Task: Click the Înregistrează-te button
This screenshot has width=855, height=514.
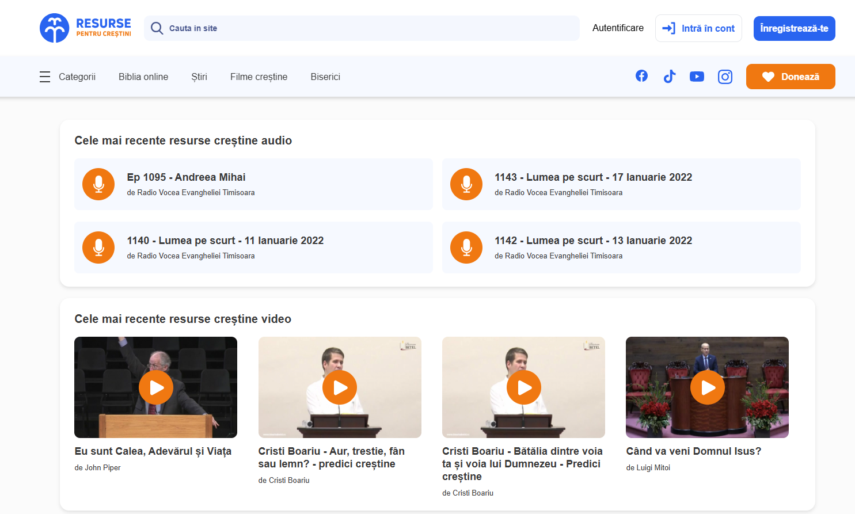Action: point(794,28)
